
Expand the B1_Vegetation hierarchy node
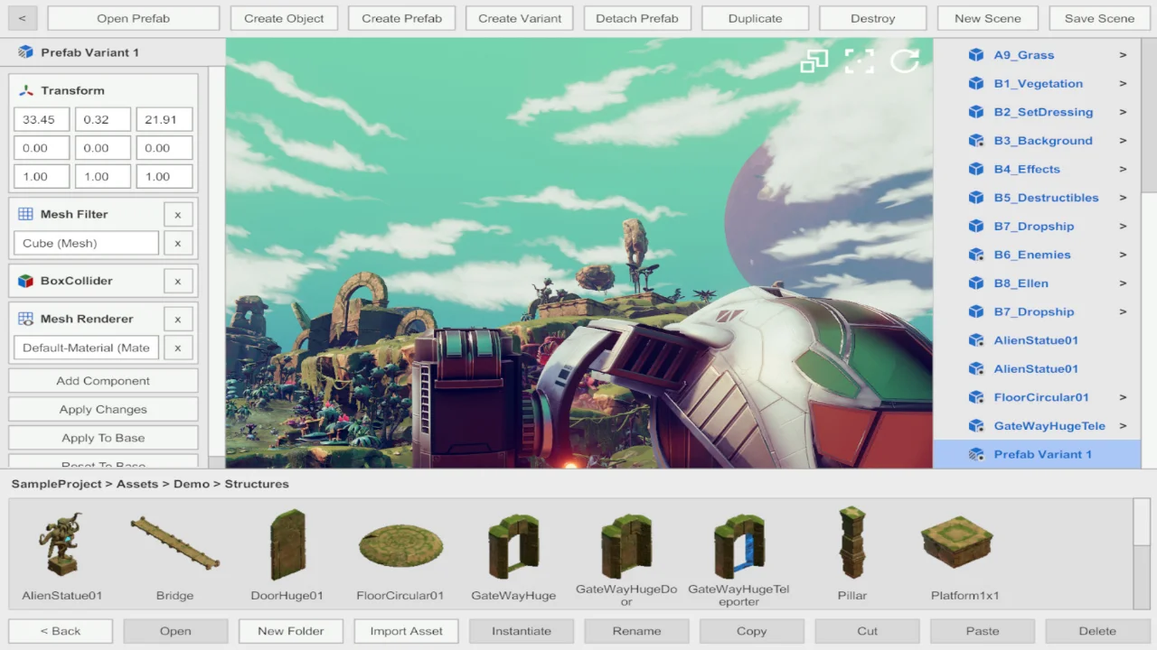[x=1123, y=84]
